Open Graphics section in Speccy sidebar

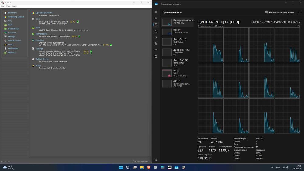pos(12,33)
